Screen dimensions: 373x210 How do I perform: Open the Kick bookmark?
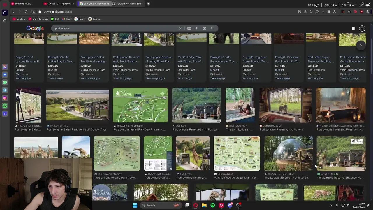click(x=55, y=19)
